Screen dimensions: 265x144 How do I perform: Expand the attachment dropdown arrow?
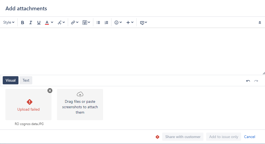[x=89, y=22]
